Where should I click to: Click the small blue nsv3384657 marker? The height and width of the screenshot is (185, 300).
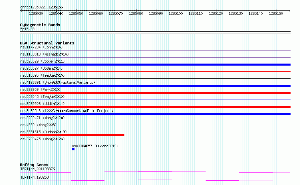[73, 149]
